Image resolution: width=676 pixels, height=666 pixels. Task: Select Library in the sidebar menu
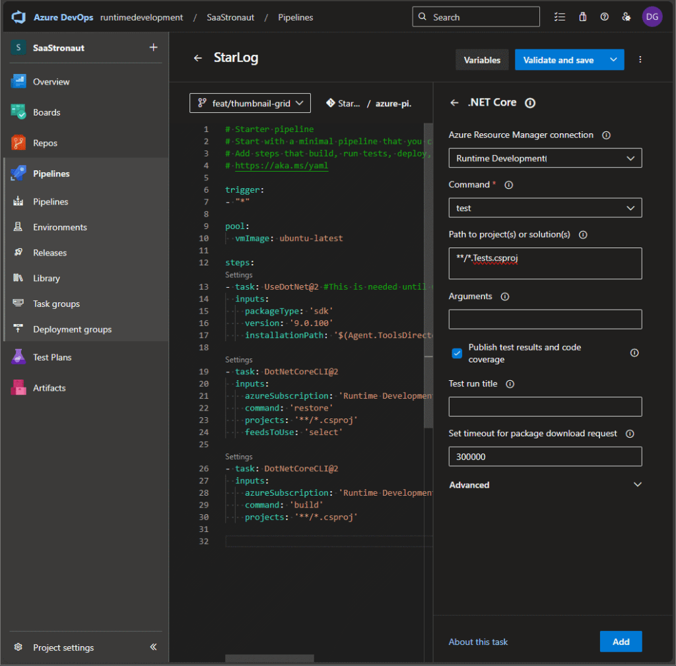pos(46,278)
